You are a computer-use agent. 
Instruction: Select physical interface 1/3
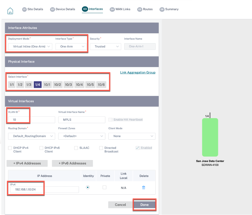click(x=29, y=85)
